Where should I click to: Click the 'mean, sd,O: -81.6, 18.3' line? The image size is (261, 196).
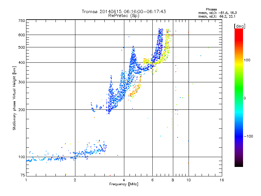pyautogui.click(x=217, y=13)
